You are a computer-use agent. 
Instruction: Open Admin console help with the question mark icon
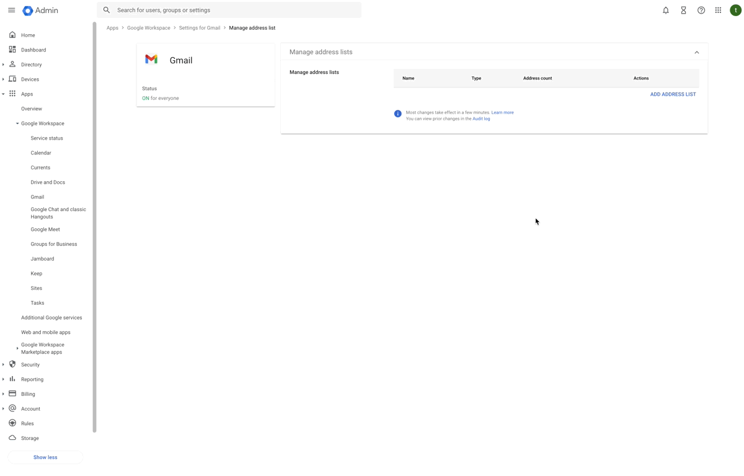point(700,10)
